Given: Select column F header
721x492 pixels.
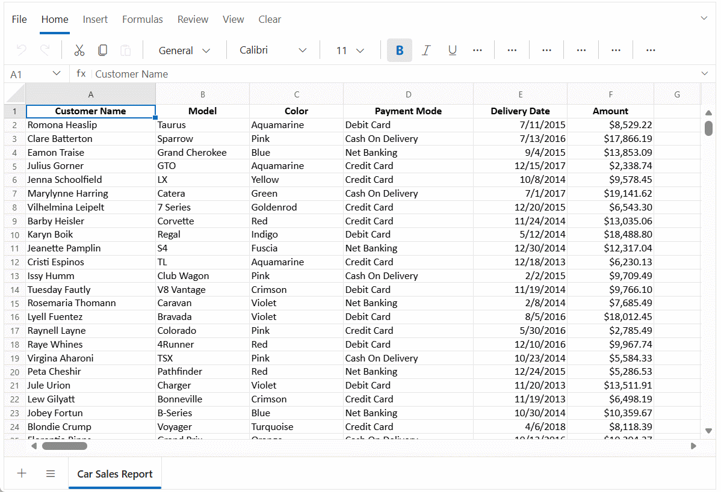Looking at the screenshot, I should (x=611, y=94).
